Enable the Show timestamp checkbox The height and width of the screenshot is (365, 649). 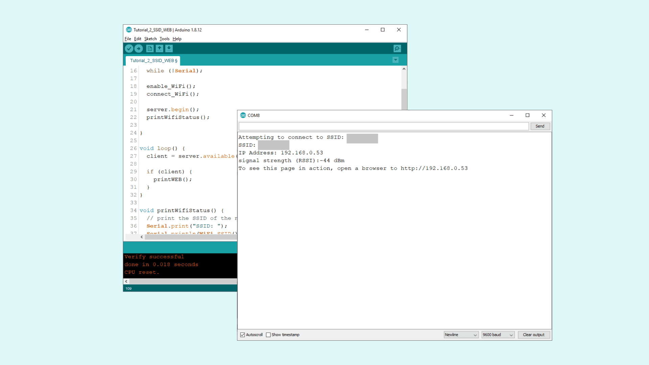coord(269,335)
